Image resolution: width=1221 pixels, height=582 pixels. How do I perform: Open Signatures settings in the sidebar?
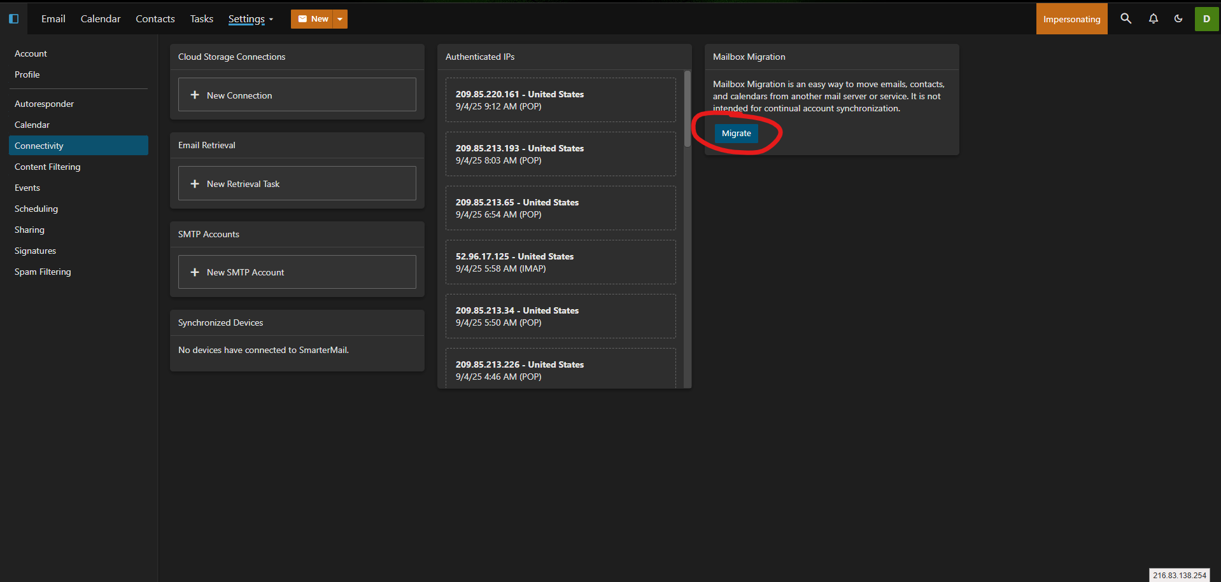(x=35, y=251)
